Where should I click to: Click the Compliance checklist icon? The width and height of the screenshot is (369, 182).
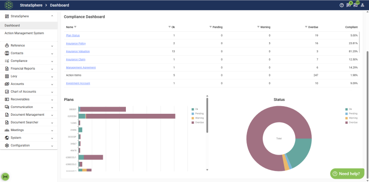7,61
